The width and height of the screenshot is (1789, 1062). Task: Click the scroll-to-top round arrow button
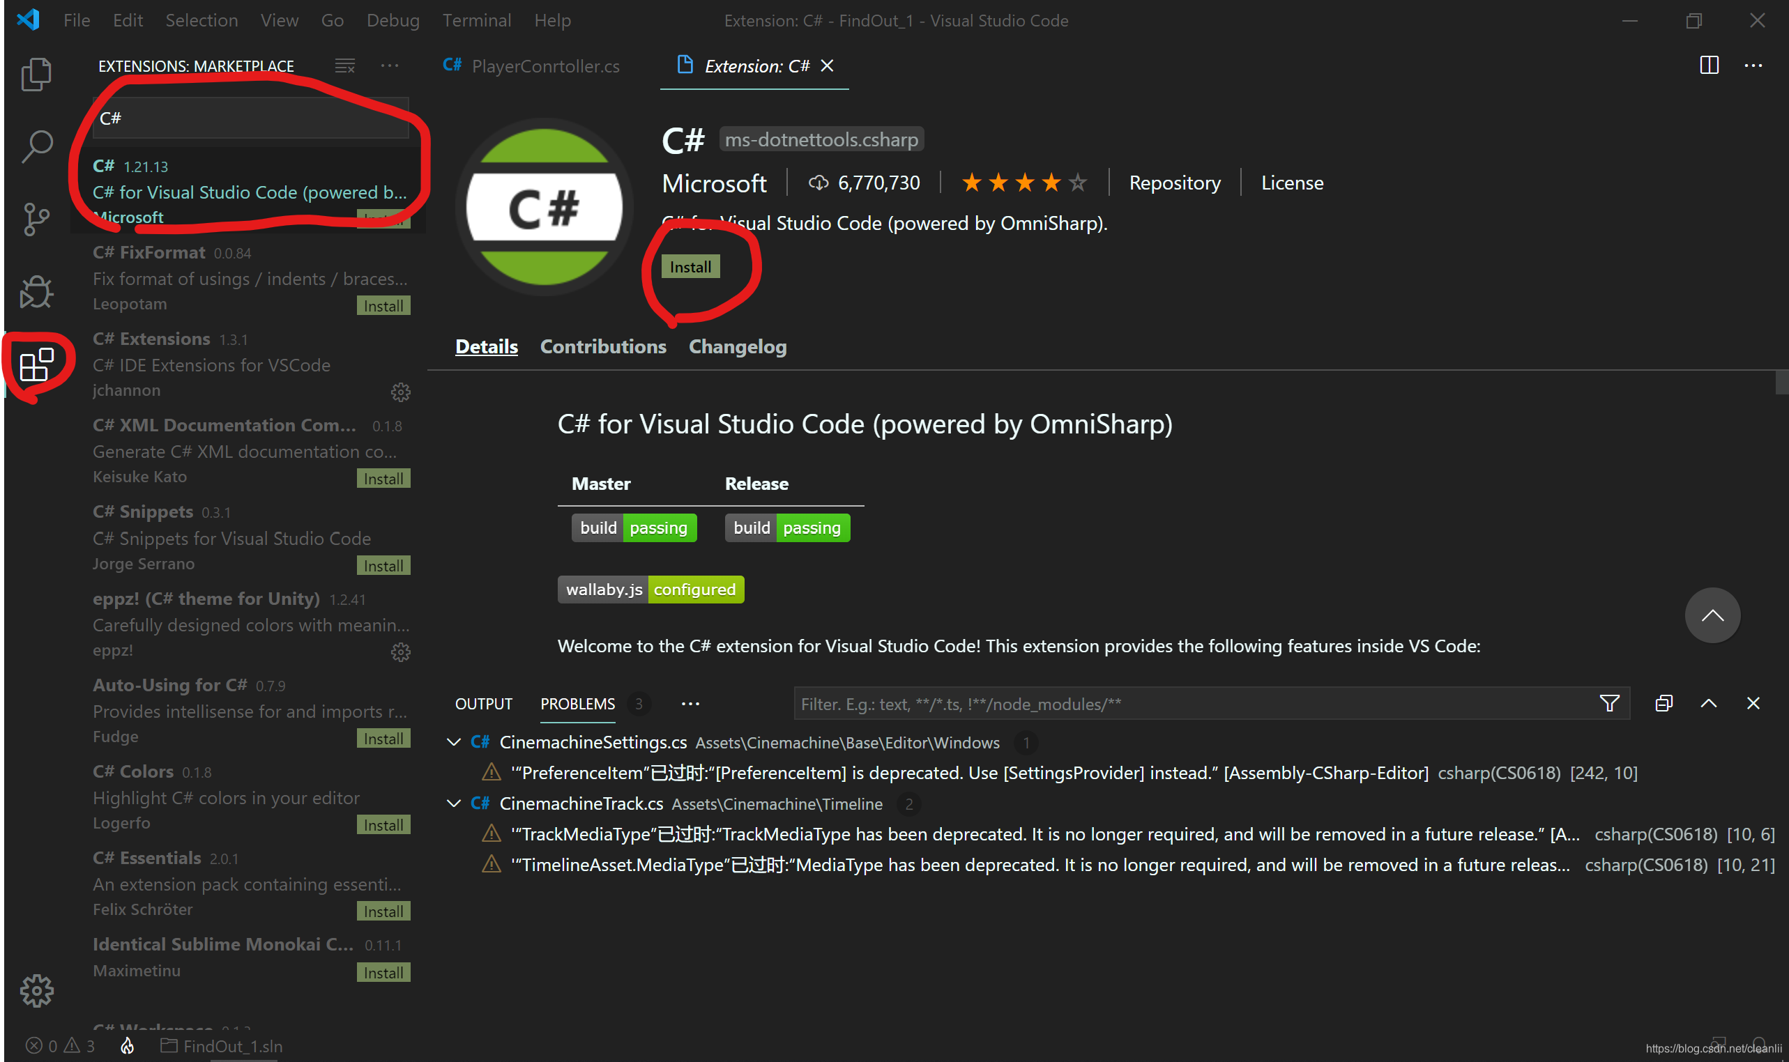tap(1712, 615)
